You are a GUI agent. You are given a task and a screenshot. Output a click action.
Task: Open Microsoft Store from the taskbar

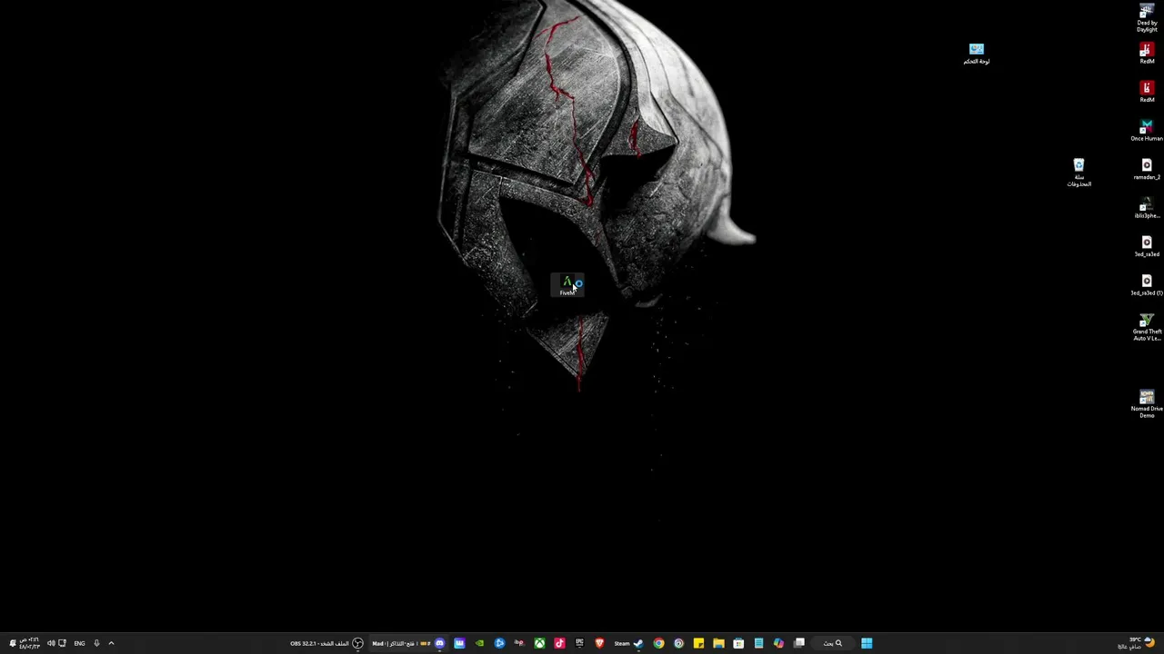(738, 643)
